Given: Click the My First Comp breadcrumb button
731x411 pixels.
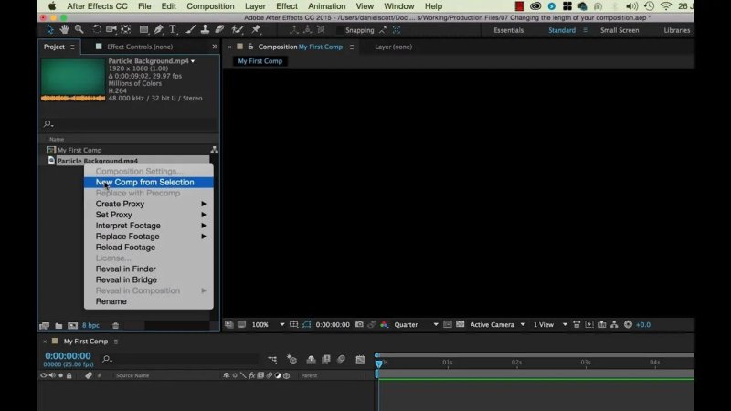Looking at the screenshot, I should [260, 61].
